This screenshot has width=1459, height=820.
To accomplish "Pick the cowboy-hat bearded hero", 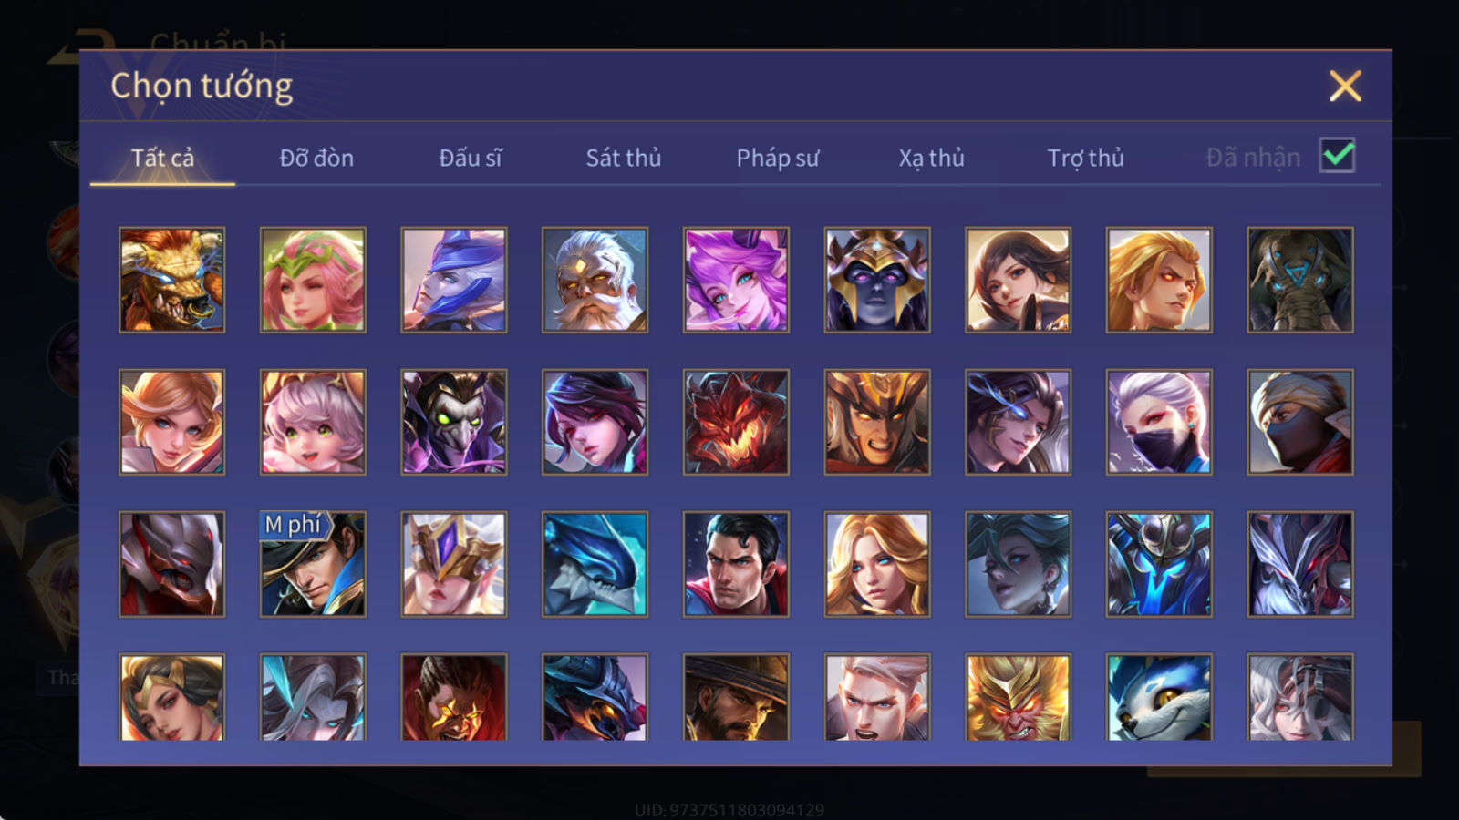I will (x=736, y=696).
